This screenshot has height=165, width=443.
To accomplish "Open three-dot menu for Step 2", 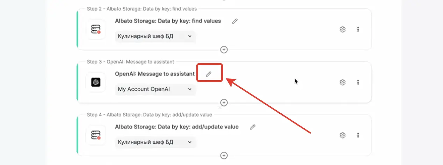I will (358, 29).
